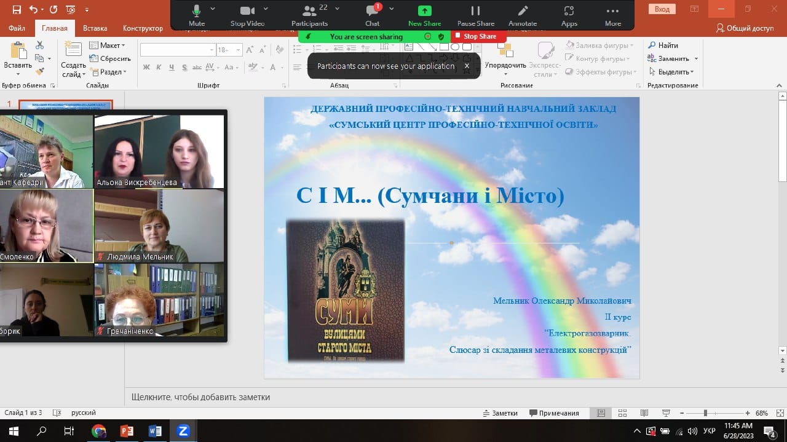
Task: Click Найти to search the presentation
Action: pyautogui.click(x=663, y=45)
